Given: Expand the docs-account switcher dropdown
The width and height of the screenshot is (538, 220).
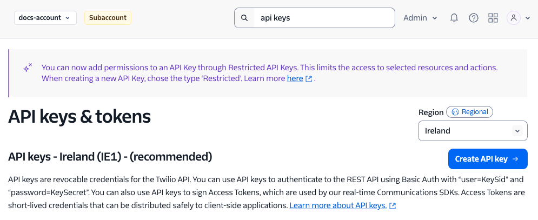Looking at the screenshot, I should (x=45, y=18).
